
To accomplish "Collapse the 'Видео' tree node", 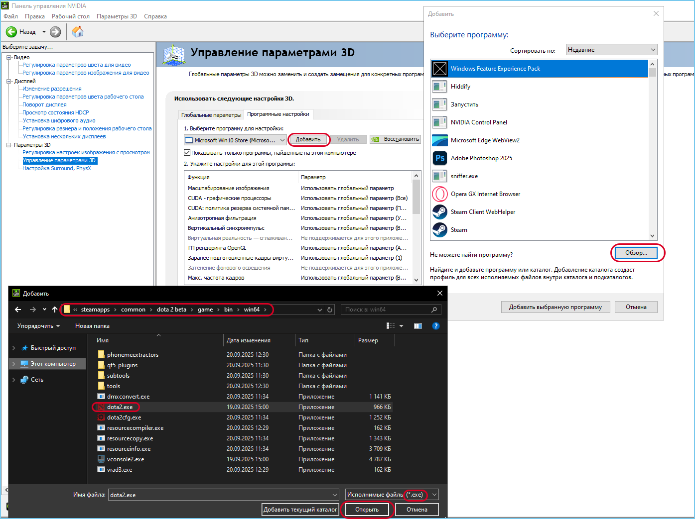I will point(9,57).
